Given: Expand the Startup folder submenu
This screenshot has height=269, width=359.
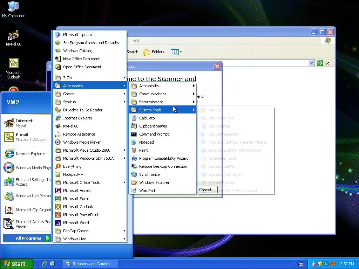Looking at the screenshot, I should [x=90, y=102].
